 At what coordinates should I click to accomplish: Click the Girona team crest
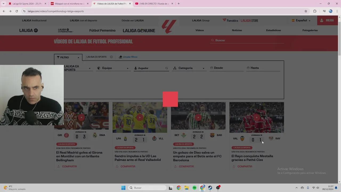coord(67,135)
